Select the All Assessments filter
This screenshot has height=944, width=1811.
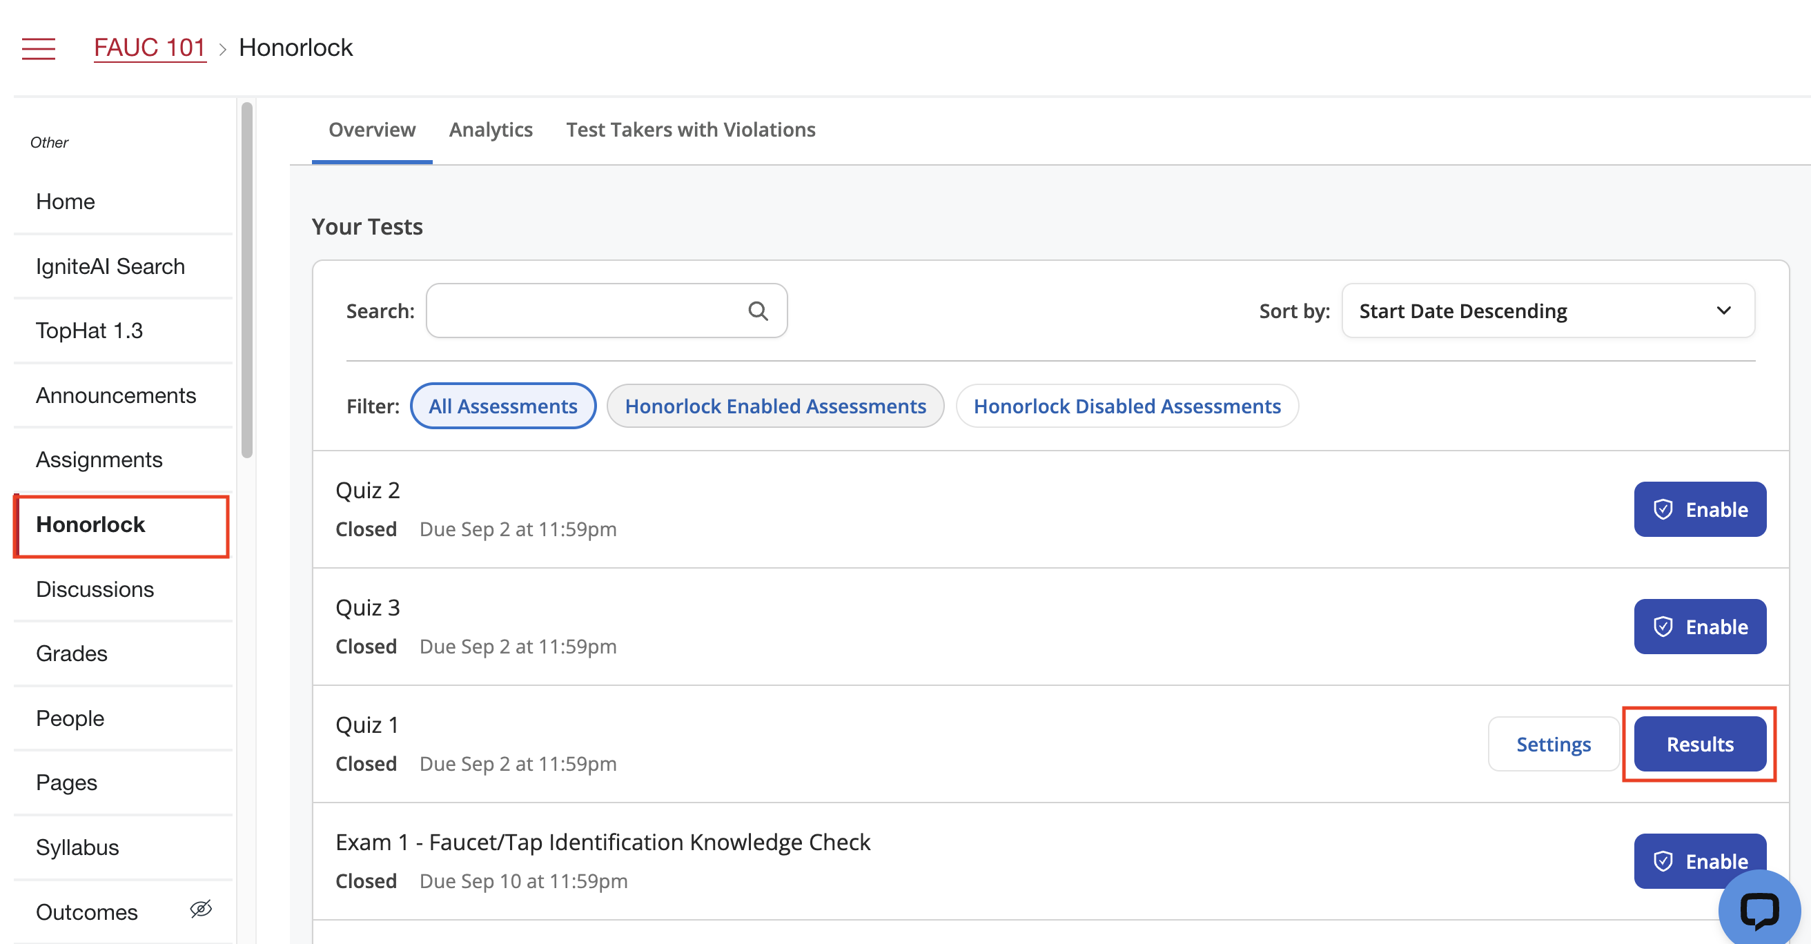tap(503, 406)
